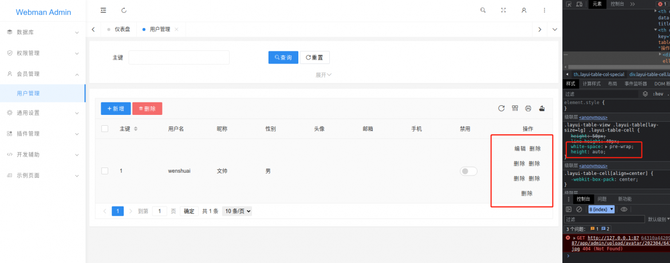
Task: Switch to the DevTools top 控制台 tab
Action: coord(617,4)
